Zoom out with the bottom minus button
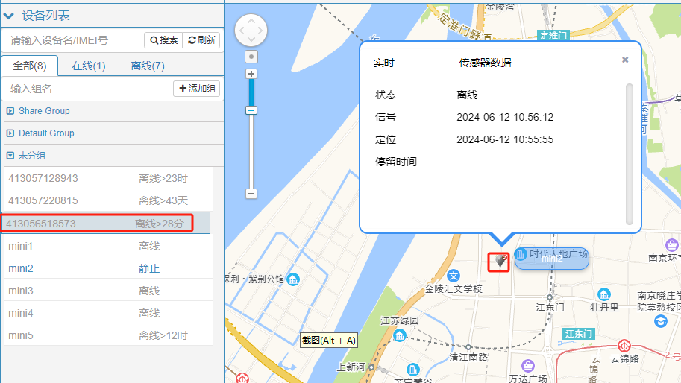This screenshot has height=383, width=681. (x=251, y=194)
